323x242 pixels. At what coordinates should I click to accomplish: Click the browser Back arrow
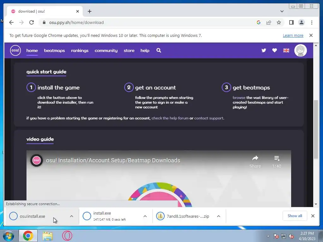pyautogui.click(x=11, y=22)
